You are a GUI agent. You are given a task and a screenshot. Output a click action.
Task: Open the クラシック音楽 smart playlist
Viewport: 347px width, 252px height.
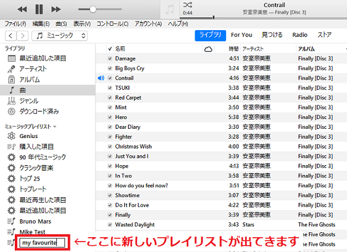36,168
